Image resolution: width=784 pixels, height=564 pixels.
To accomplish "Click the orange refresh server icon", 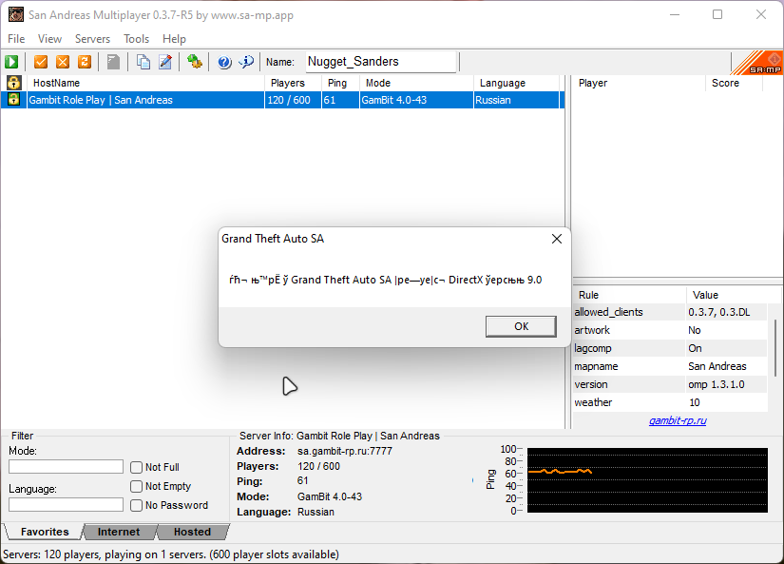I will 84,62.
